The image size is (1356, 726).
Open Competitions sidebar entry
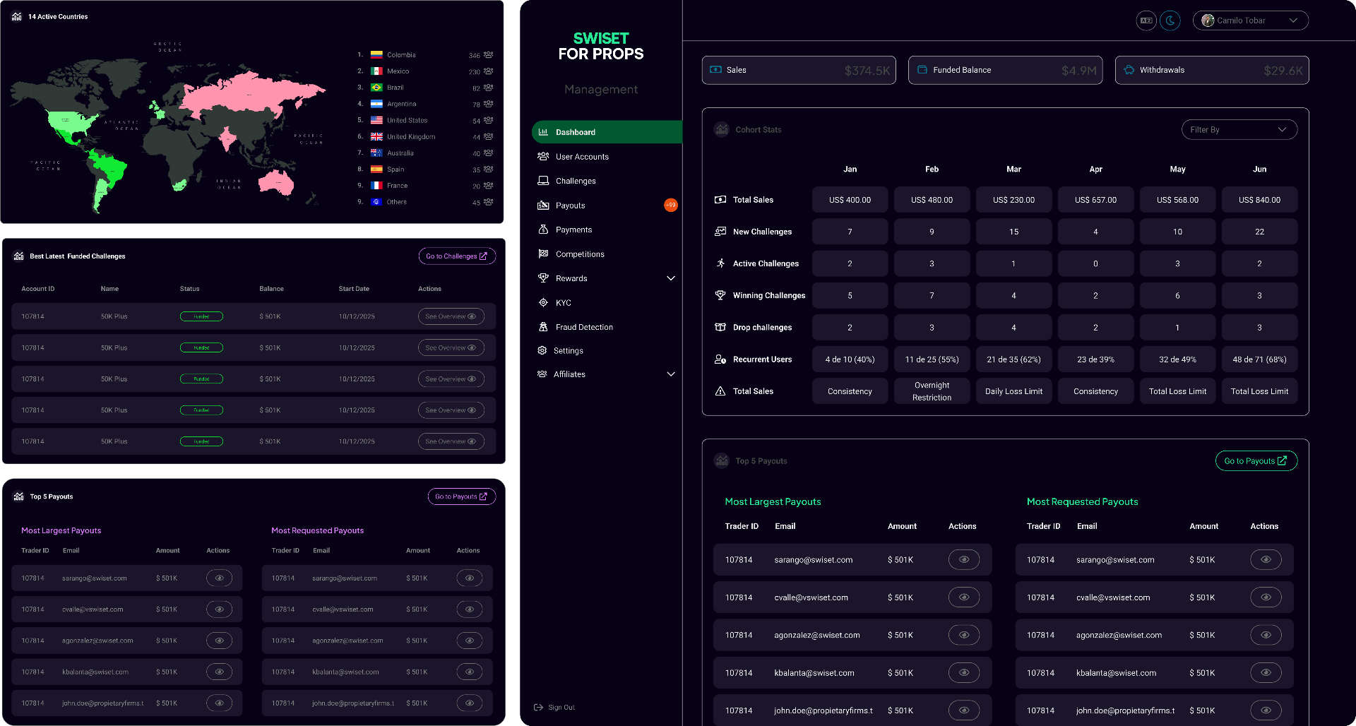coord(580,254)
